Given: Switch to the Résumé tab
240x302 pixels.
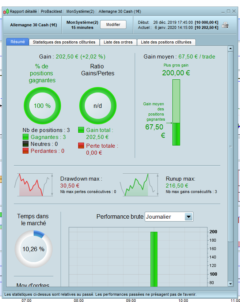Looking at the screenshot, I should [18, 42].
